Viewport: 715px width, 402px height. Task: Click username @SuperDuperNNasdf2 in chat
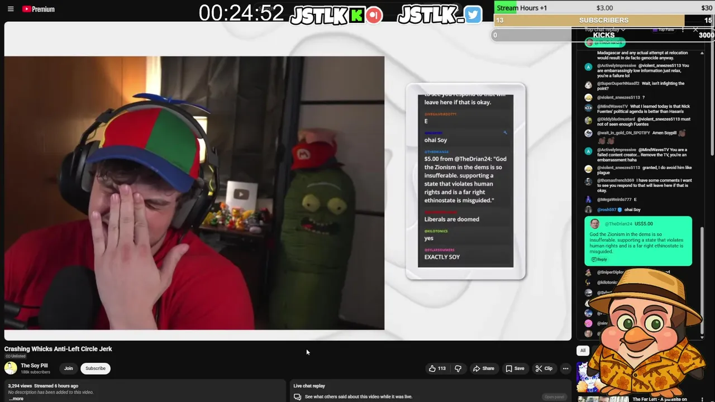(x=618, y=84)
